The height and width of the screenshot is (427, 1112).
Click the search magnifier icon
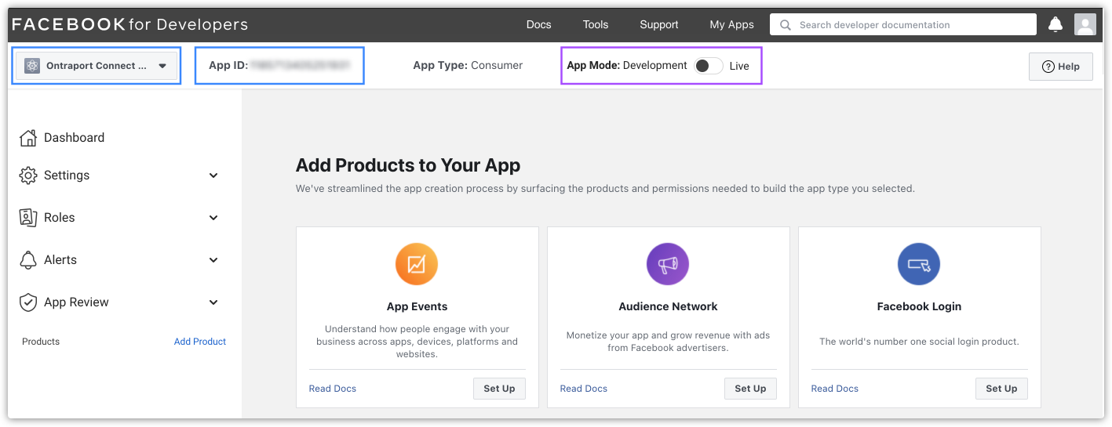tap(786, 25)
